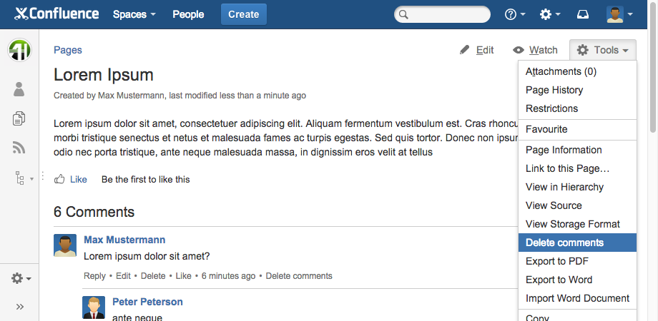
Task: Click the Confluence logo in header
Action: click(x=57, y=14)
